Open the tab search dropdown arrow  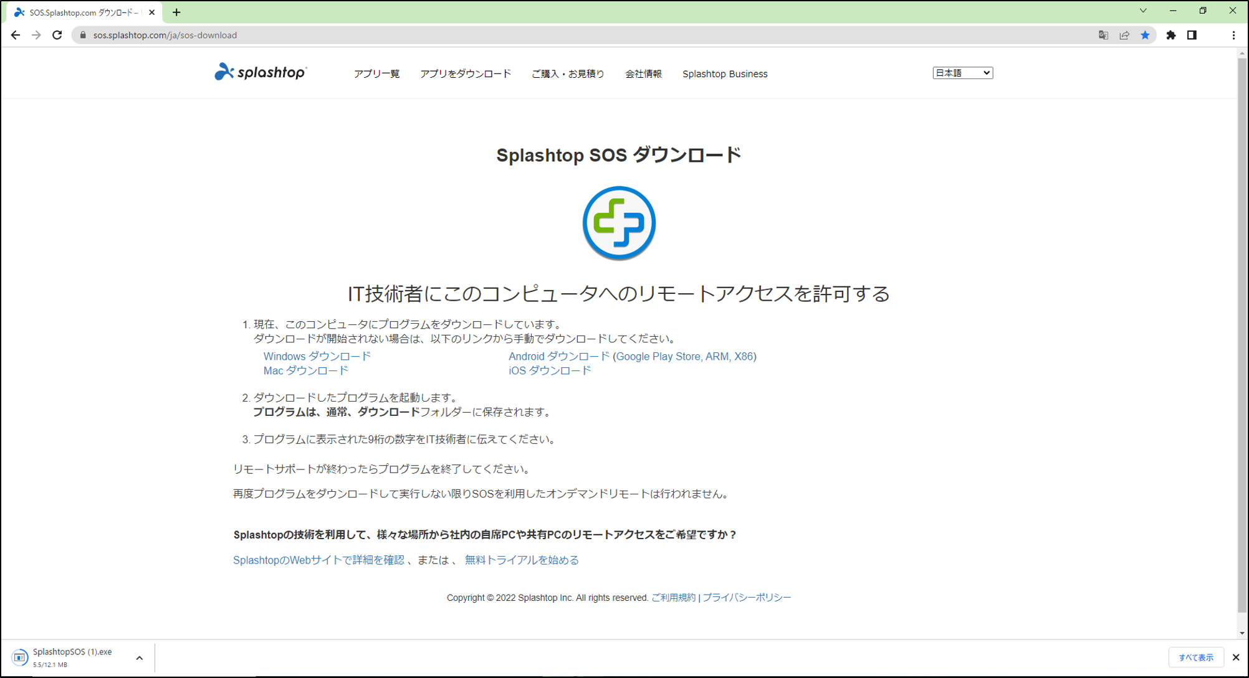tap(1142, 10)
